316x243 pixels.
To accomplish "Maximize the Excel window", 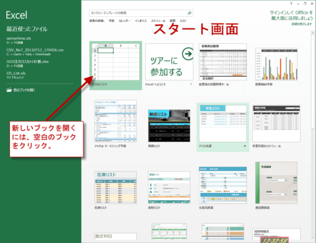I will [305, 4].
